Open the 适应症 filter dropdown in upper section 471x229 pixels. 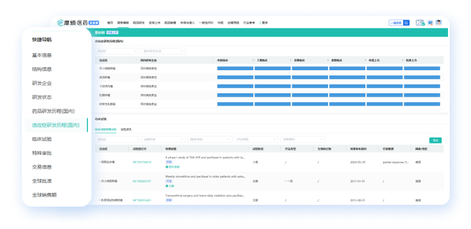tap(117, 51)
